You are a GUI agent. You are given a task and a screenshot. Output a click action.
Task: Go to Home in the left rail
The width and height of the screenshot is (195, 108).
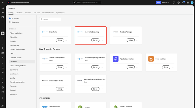[x=3, y=8]
